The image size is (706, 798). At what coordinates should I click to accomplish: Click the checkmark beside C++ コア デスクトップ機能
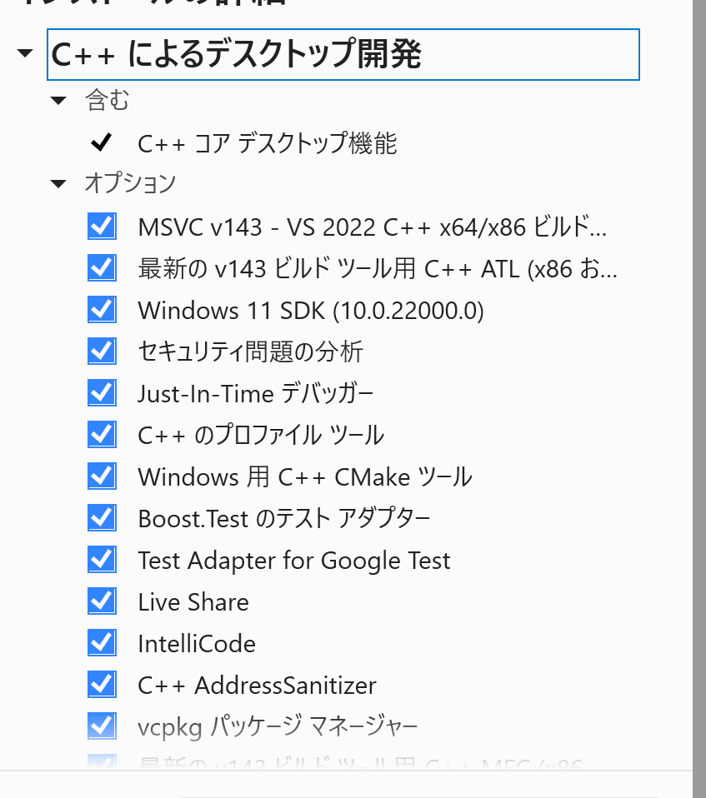(100, 142)
